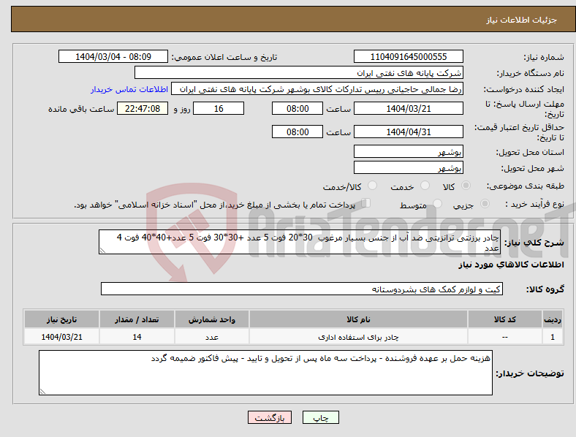Image resolution: width=576 pixels, height=437 pixels.
Task: Click the remaining days field showing 16
Action: [219, 108]
